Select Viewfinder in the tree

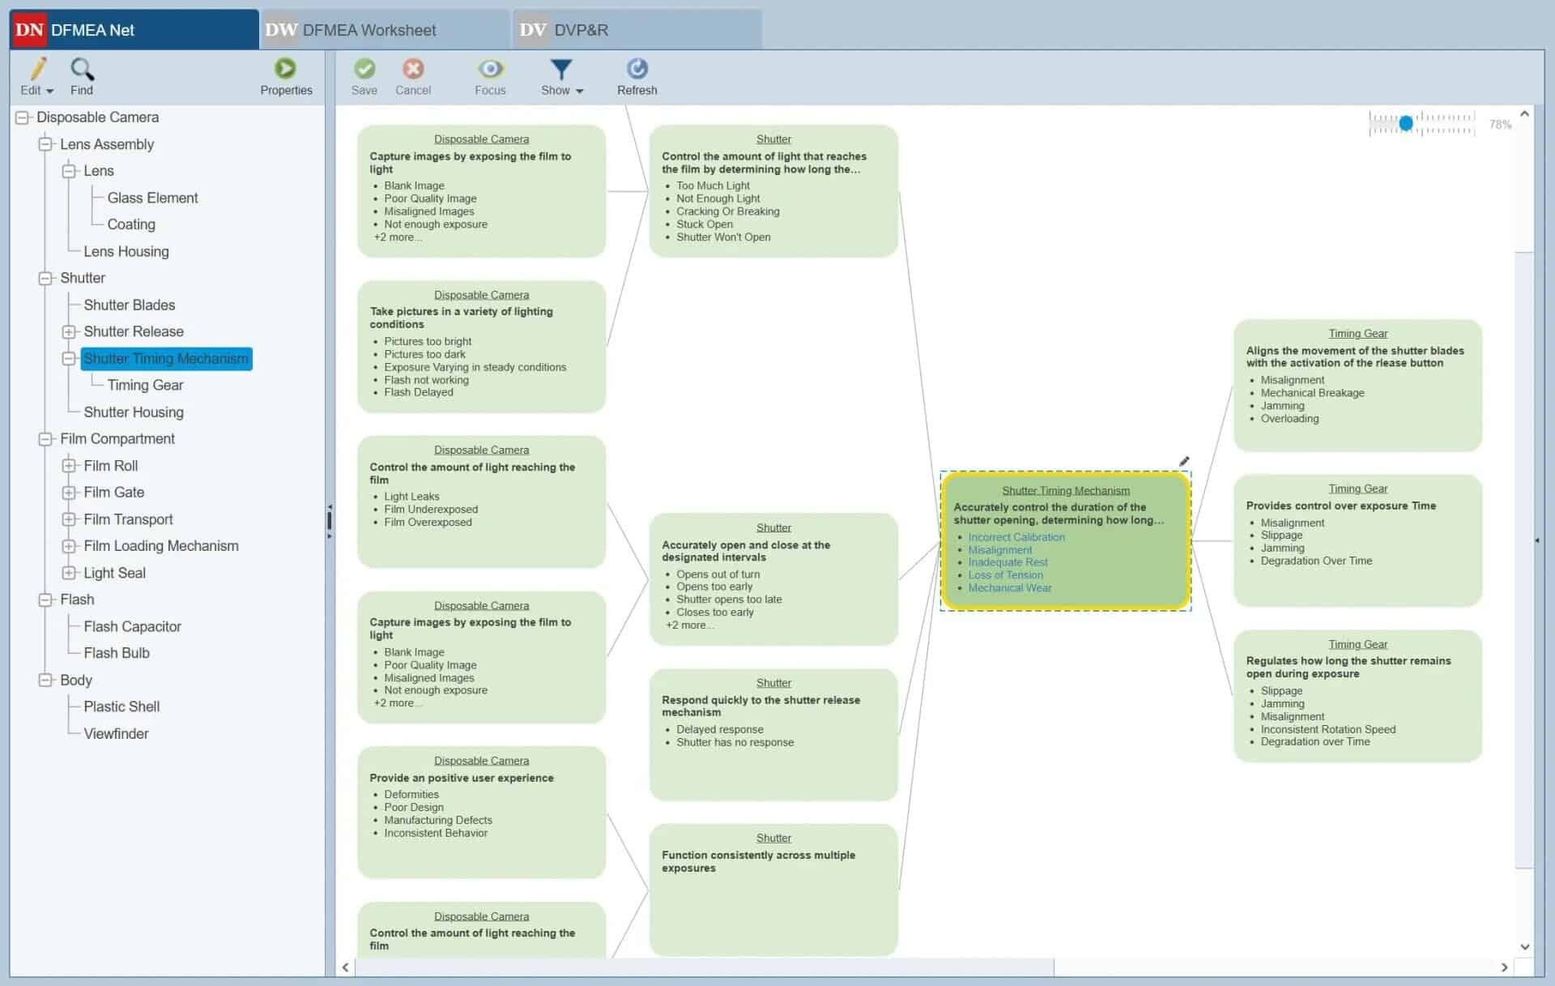[116, 733]
